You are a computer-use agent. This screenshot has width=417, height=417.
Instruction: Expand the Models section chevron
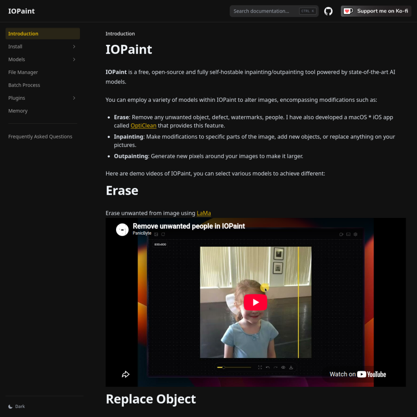tap(74, 59)
